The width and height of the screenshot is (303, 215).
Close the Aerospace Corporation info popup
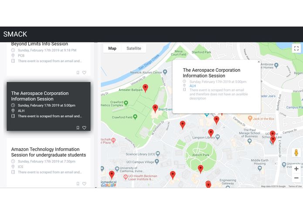click(x=259, y=62)
